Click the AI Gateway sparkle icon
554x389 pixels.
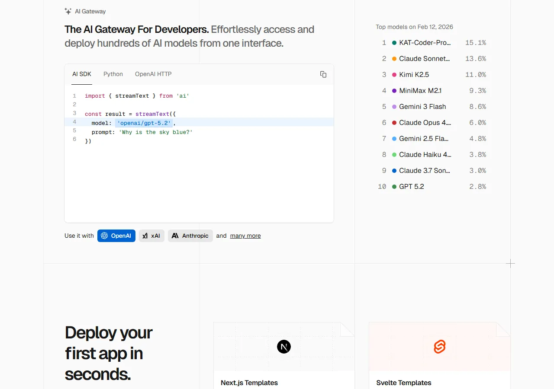click(68, 11)
